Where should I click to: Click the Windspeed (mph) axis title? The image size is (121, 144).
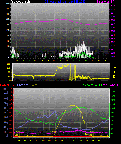[x=20, y=2]
